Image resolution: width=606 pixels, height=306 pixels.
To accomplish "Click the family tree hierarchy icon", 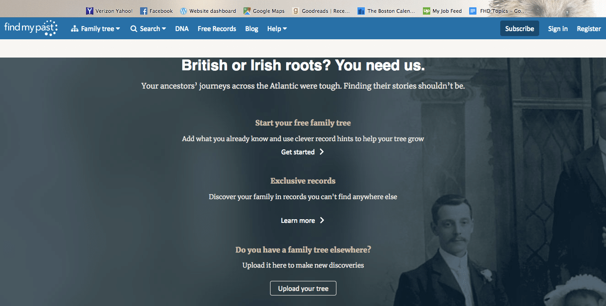I will click(x=75, y=29).
